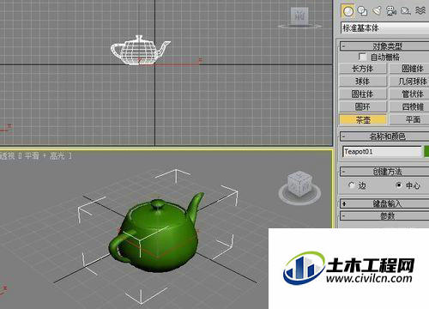Collapse the 名称和颜色 rollout

point(384,136)
